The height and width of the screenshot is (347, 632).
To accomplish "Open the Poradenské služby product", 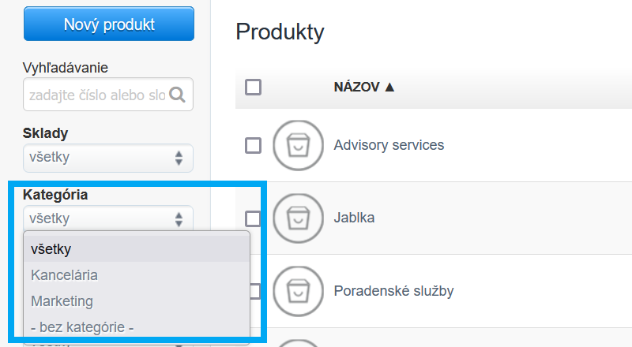I will 393,291.
